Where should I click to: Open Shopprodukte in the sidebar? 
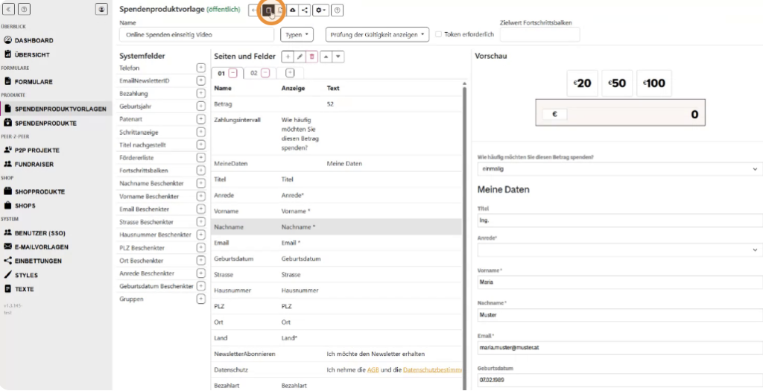pos(39,191)
